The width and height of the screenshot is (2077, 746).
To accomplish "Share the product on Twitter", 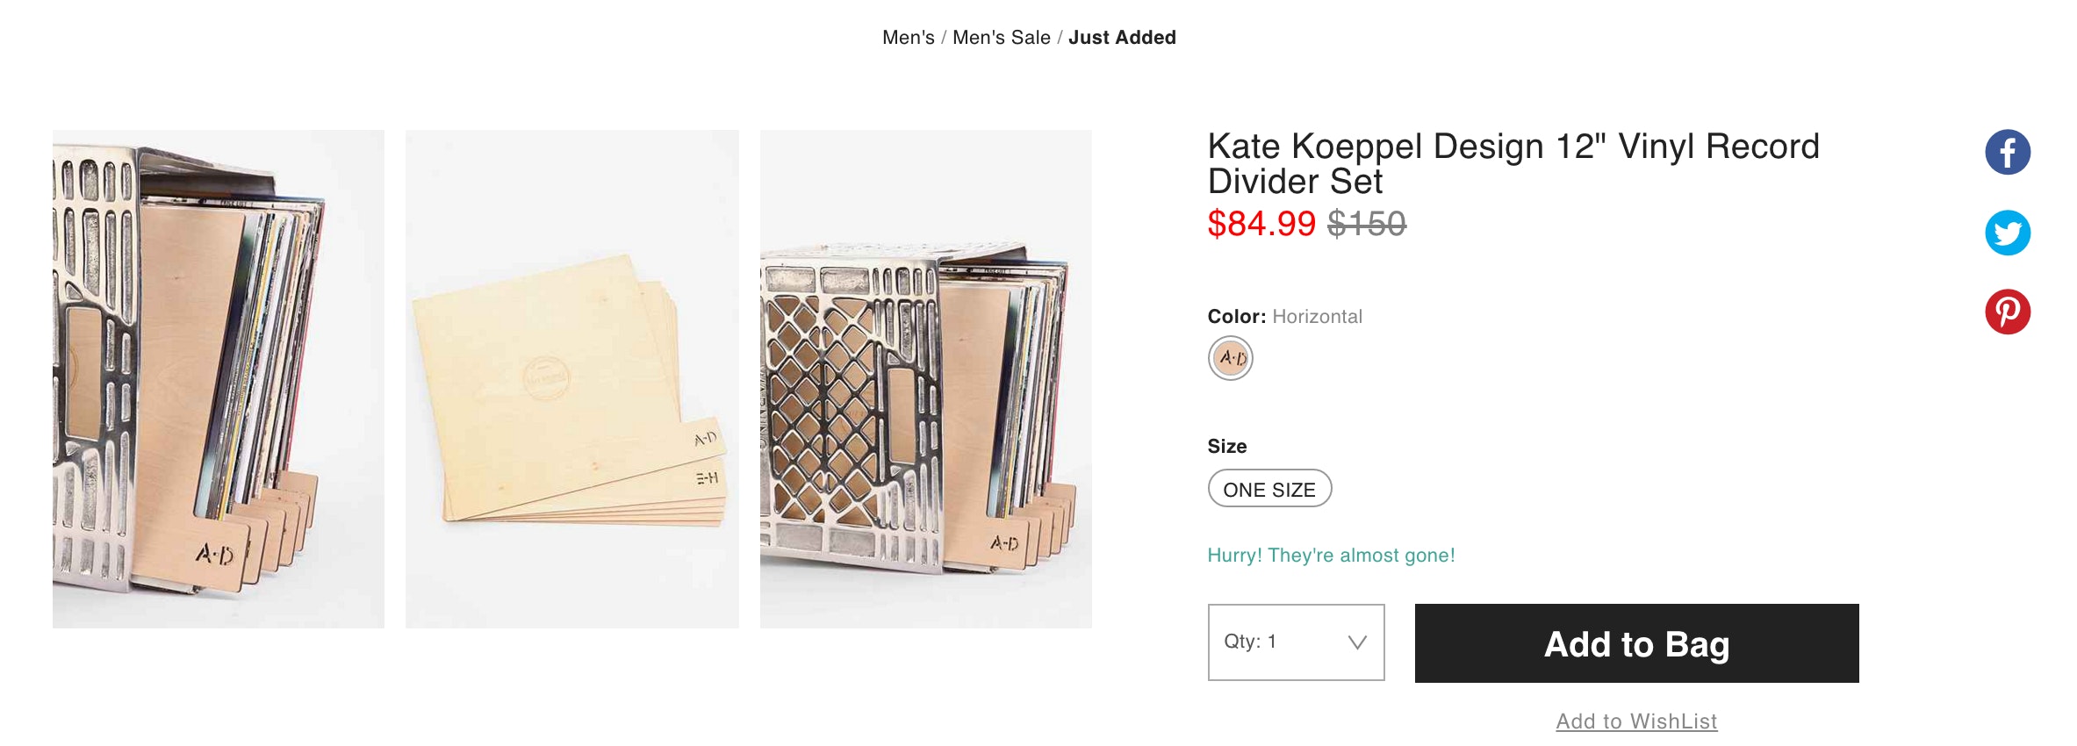I will 2008,233.
